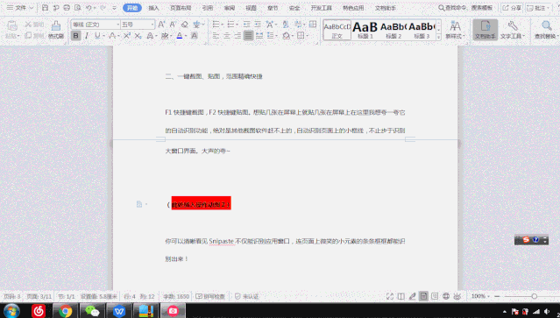
Task: Expand the quick access toolbar customize arrow
Action: [114, 8]
